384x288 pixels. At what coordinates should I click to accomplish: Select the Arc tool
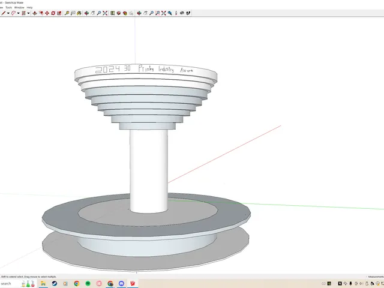click(x=13, y=13)
